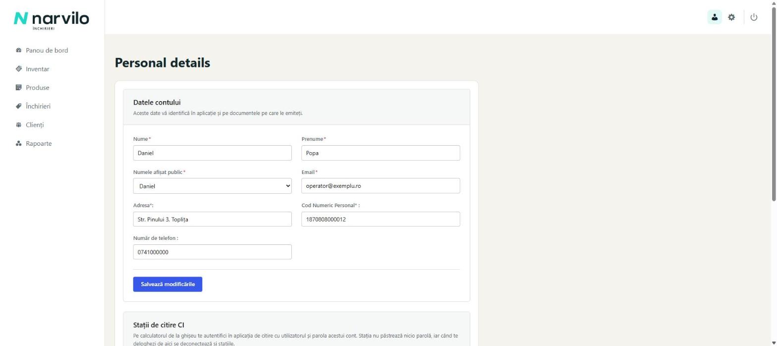Click into the Adresa input field
The width and height of the screenshot is (777, 346).
212,219
